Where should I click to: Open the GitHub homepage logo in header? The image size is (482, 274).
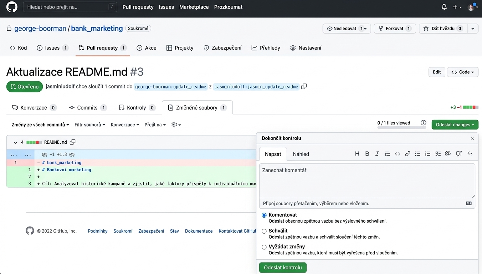tap(12, 7)
